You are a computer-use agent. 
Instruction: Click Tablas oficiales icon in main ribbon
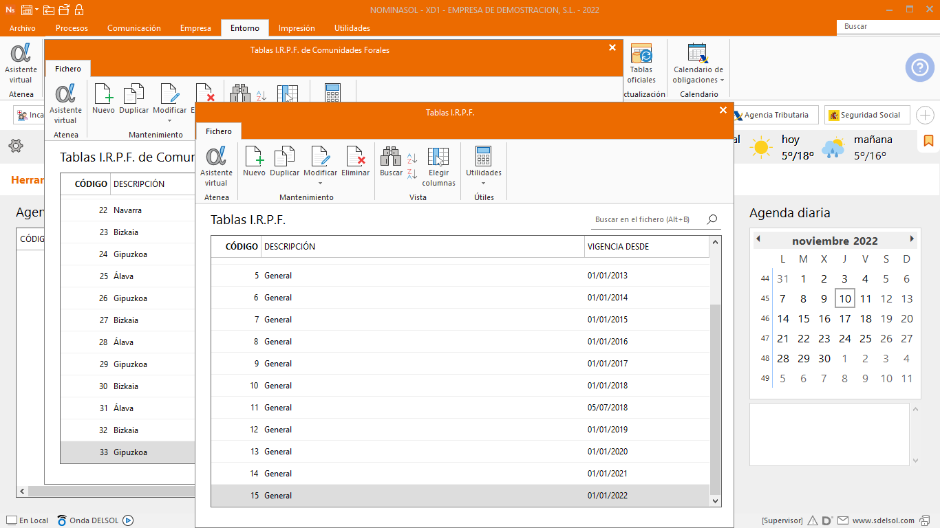coord(641,63)
